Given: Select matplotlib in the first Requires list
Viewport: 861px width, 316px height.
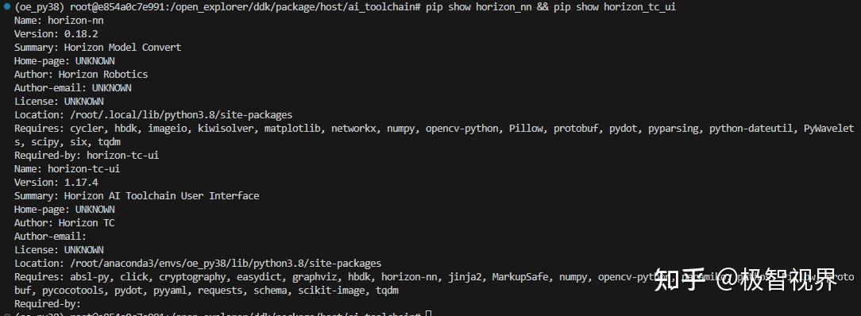Looking at the screenshot, I should point(292,129).
